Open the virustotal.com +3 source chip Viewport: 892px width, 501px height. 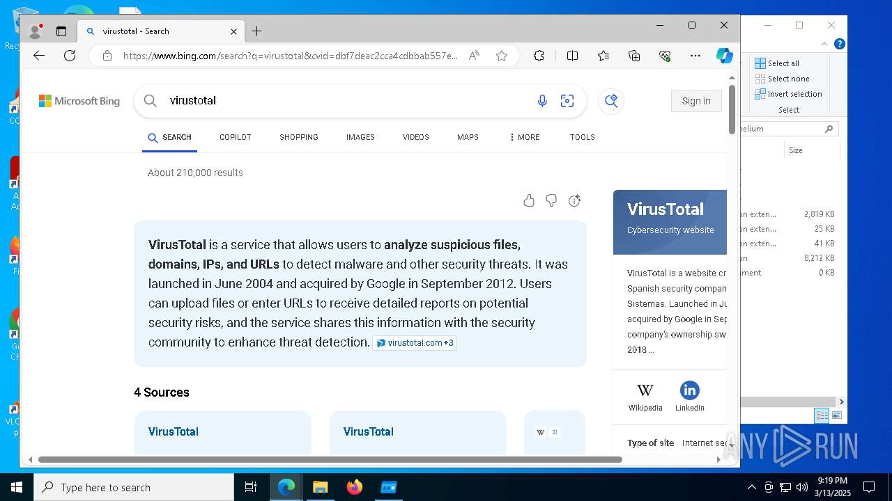pos(415,342)
